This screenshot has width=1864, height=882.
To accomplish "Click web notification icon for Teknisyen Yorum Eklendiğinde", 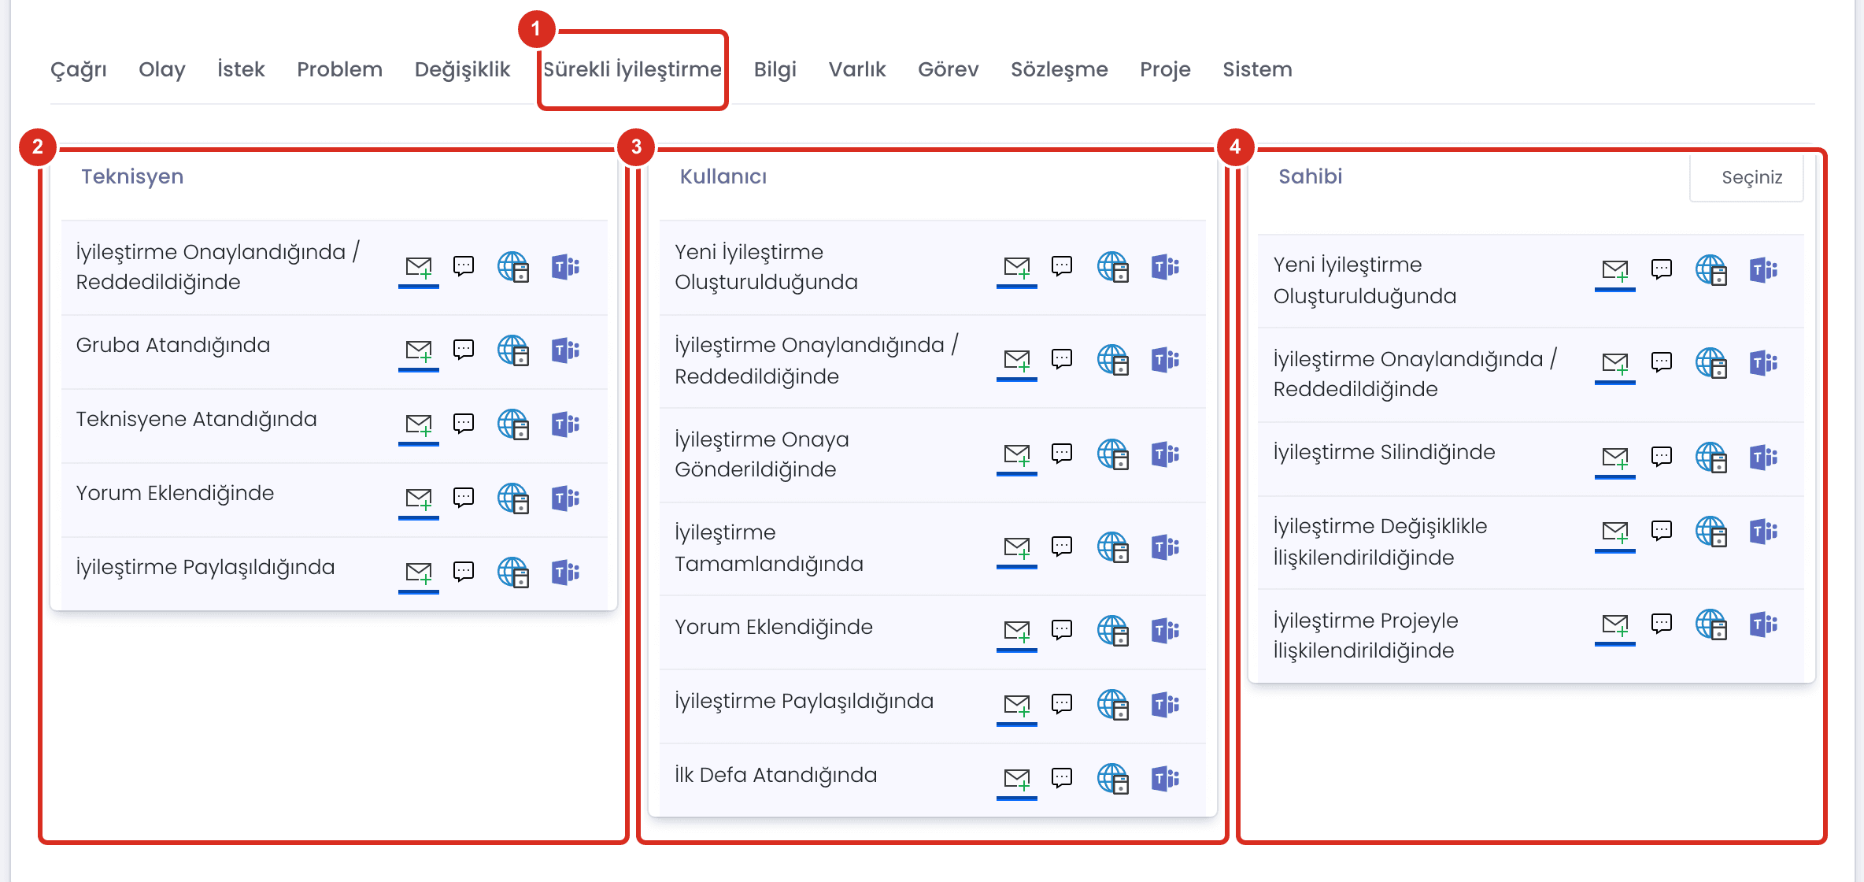I will pyautogui.click(x=513, y=498).
